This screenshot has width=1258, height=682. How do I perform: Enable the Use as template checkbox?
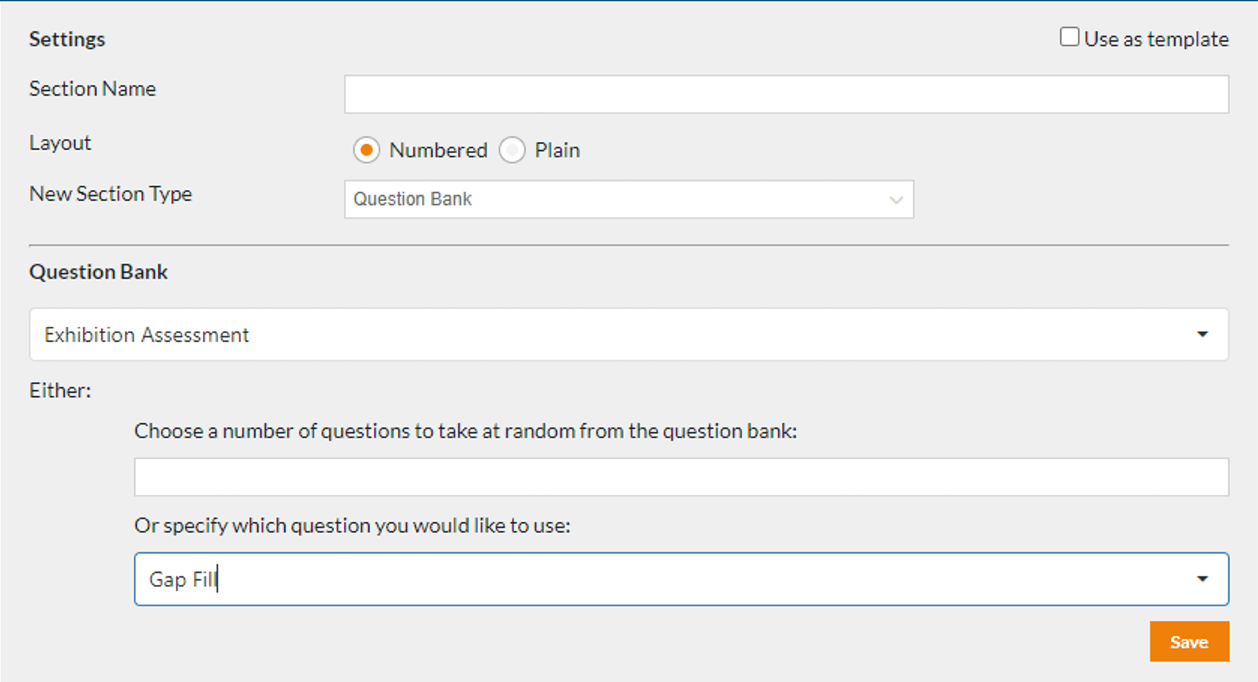point(1069,36)
